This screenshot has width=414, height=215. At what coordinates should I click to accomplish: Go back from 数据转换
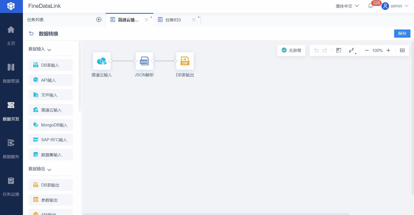pyautogui.click(x=31, y=33)
